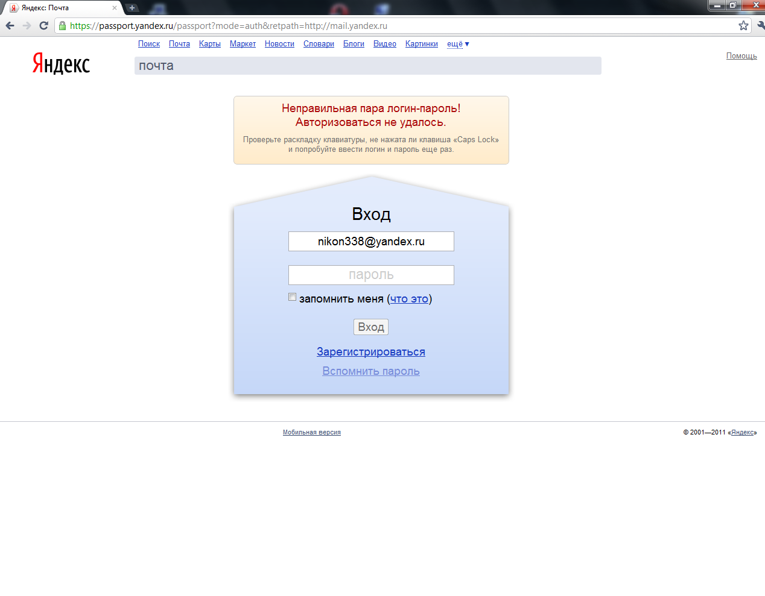This screenshot has width=765, height=596.
Task: Close the Яндекс: Почта tab
Action: coord(115,8)
